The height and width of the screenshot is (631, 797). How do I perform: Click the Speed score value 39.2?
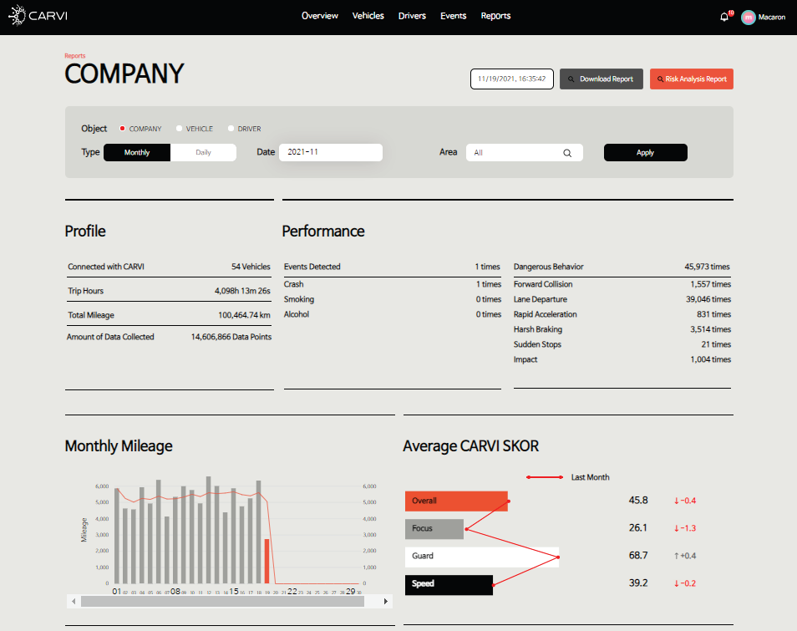(x=638, y=583)
